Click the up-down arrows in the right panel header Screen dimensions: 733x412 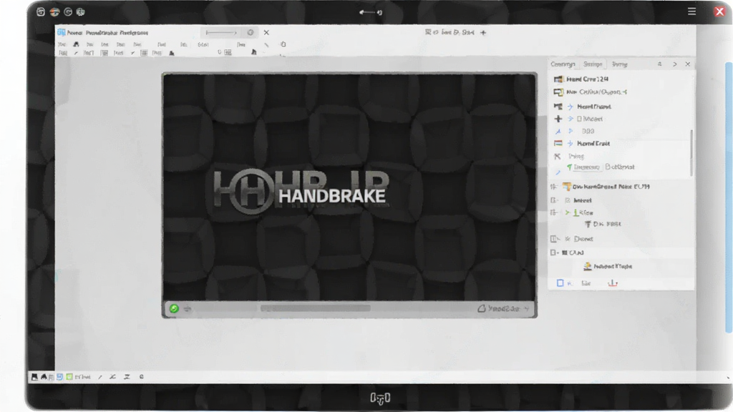click(x=659, y=64)
